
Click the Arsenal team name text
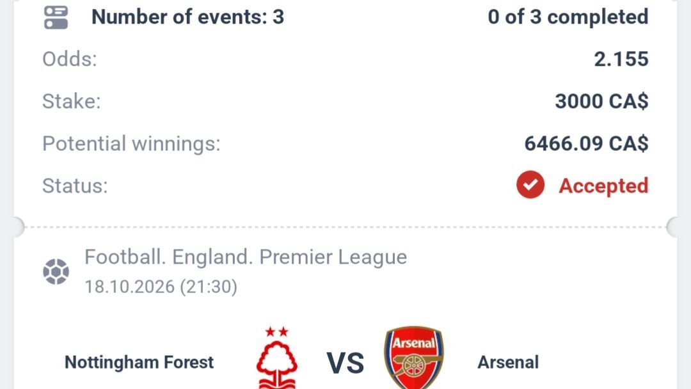508,363
